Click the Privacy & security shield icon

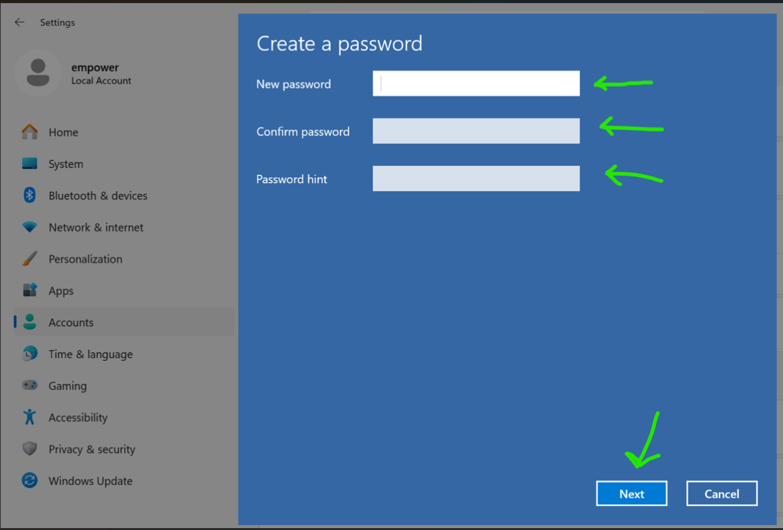(x=30, y=449)
